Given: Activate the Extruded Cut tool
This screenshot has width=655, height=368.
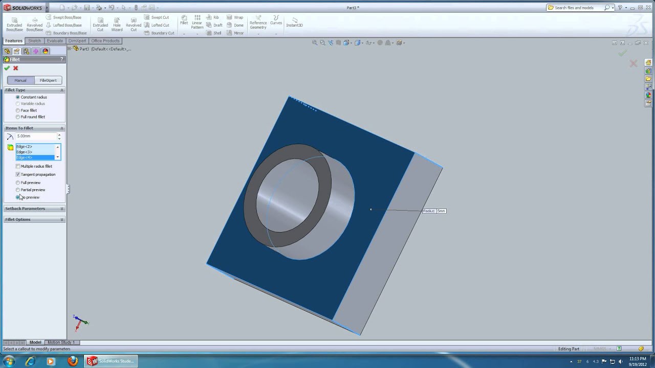Looking at the screenshot, I should [x=100, y=24].
